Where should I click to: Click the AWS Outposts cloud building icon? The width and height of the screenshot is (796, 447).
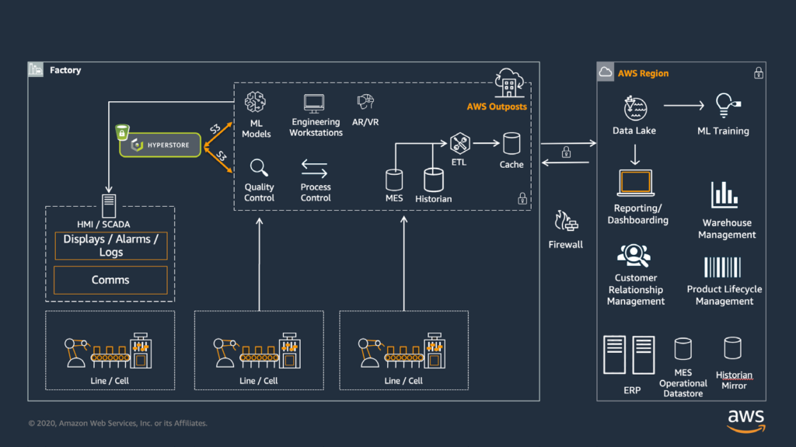(509, 83)
